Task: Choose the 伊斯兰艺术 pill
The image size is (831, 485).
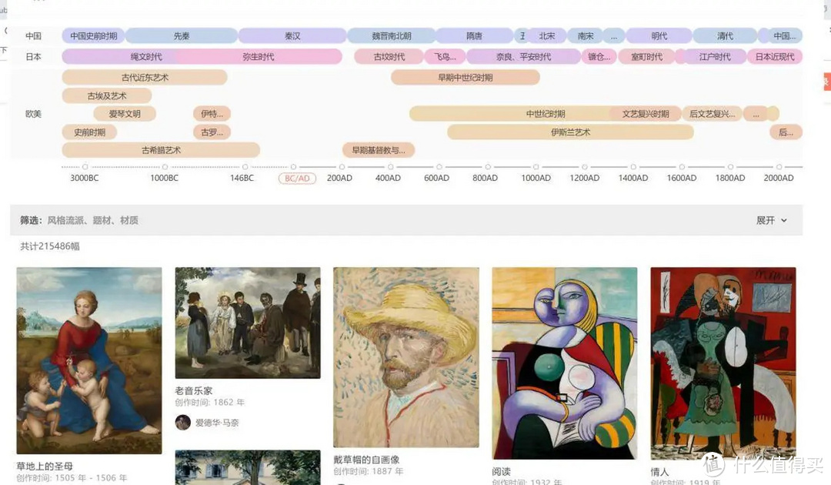Action: [570, 132]
